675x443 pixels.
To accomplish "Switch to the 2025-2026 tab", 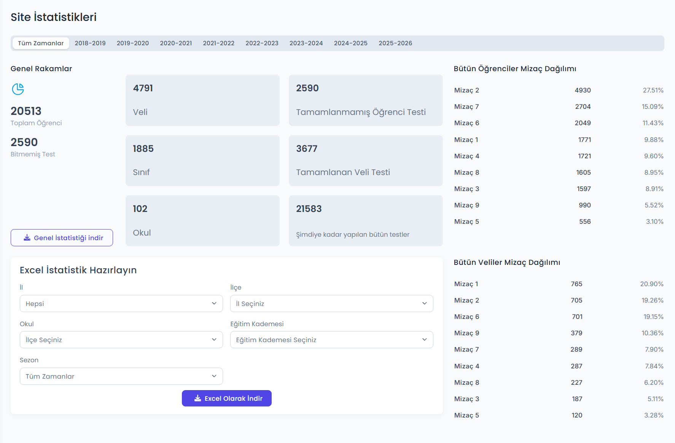I will click(x=395, y=43).
